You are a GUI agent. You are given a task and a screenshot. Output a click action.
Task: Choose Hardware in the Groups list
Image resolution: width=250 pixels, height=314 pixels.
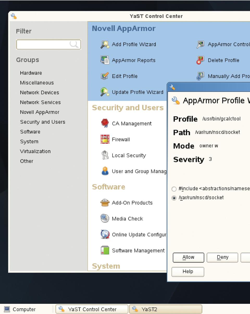coord(31,73)
